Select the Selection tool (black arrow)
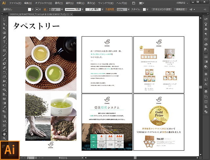 [x=4, y=20]
